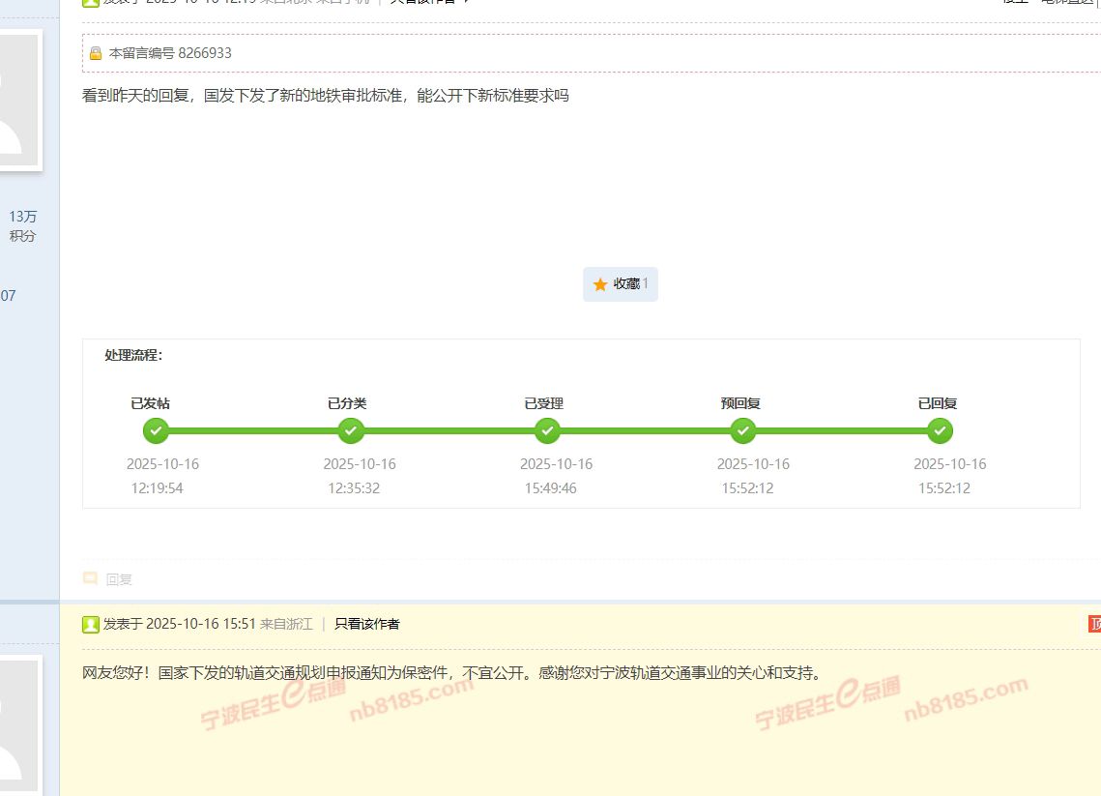Click the 回复 speech bubble icon
Image resolution: width=1101 pixels, height=796 pixels.
pos(90,578)
